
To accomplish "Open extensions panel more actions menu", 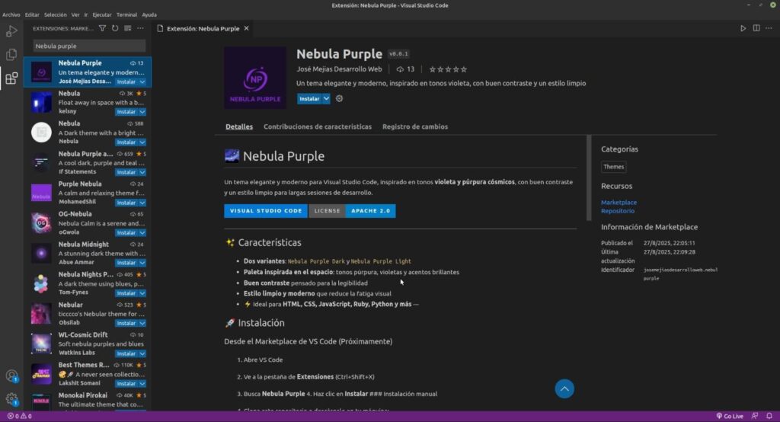I will click(x=141, y=28).
